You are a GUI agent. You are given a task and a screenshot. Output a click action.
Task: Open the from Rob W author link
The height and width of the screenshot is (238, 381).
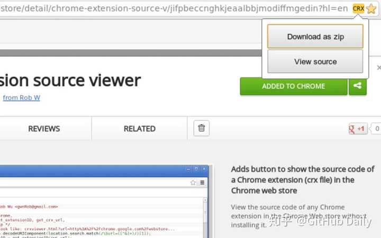[x=21, y=98]
